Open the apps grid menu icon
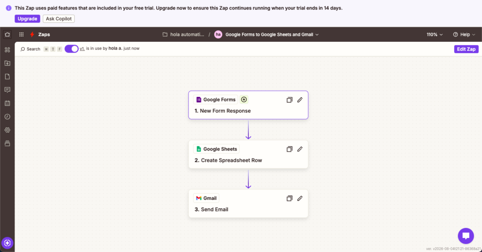The width and height of the screenshot is (482, 252). click(21, 34)
